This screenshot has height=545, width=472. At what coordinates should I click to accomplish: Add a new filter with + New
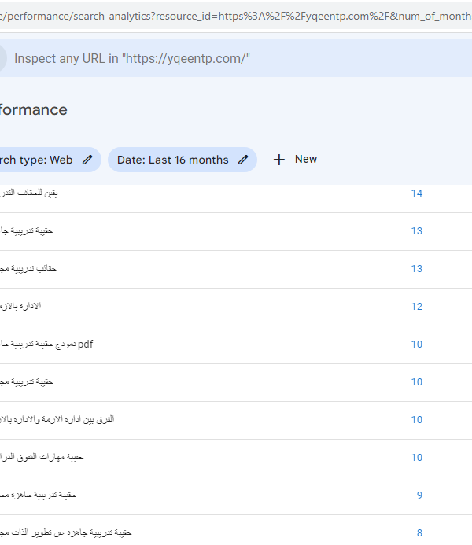point(295,160)
